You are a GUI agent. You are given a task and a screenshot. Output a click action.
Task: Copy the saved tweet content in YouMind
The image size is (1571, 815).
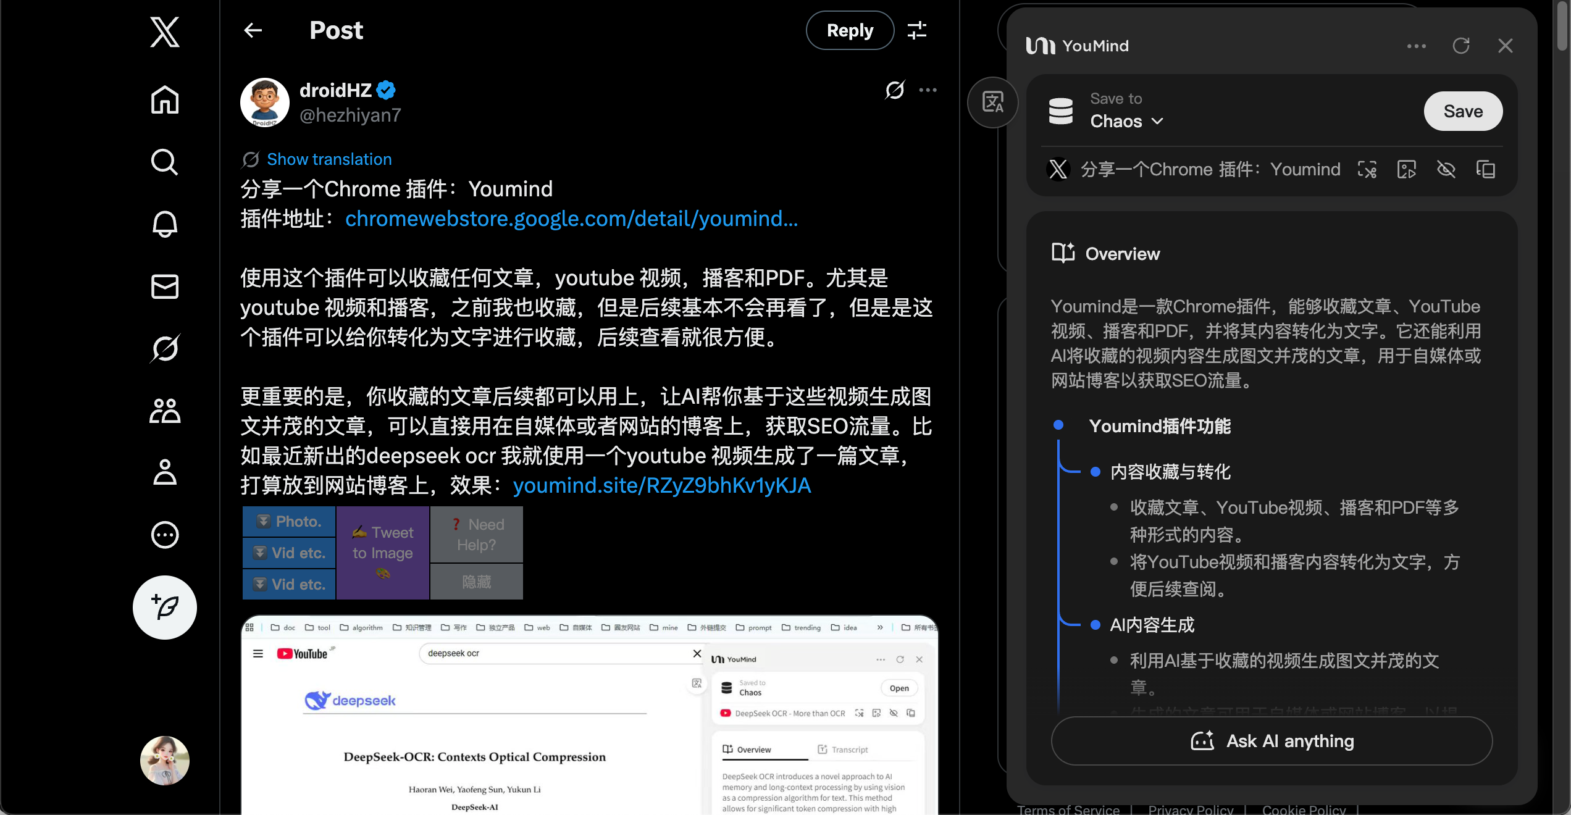coord(1486,169)
